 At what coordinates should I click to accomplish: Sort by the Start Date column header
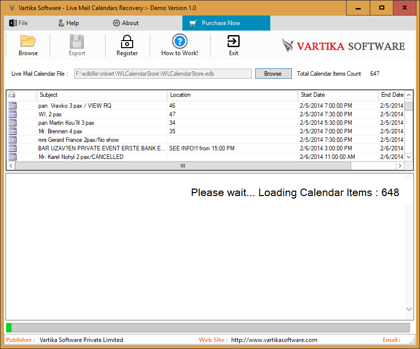click(x=338, y=95)
